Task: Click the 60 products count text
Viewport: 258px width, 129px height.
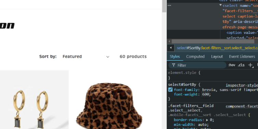Action: (133, 56)
